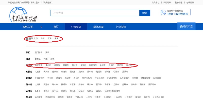The height and width of the screenshot is (98, 203).
Task: Choose 唐山市 in 河北省 row
Action: click(48, 66)
